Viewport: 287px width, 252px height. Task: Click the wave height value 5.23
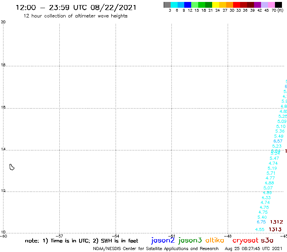point(277,146)
